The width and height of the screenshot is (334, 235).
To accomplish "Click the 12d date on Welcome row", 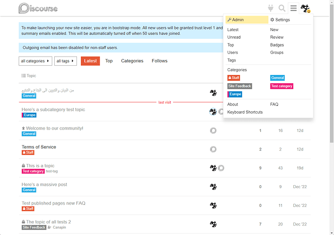I will (x=300, y=131).
